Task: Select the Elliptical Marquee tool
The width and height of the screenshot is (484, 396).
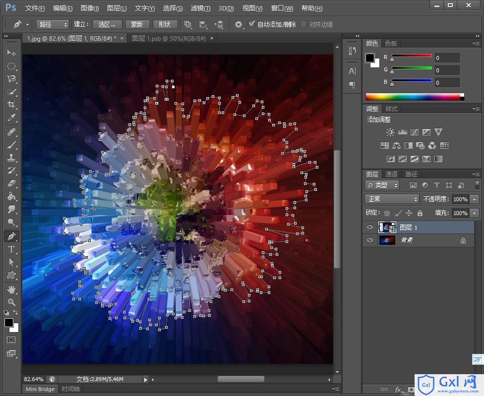Action: tap(11, 66)
